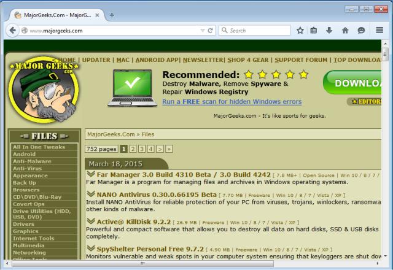Screen dimensions: 393x270
Task: Click the horizontal scrollbar right arrow
Action: 378,263
